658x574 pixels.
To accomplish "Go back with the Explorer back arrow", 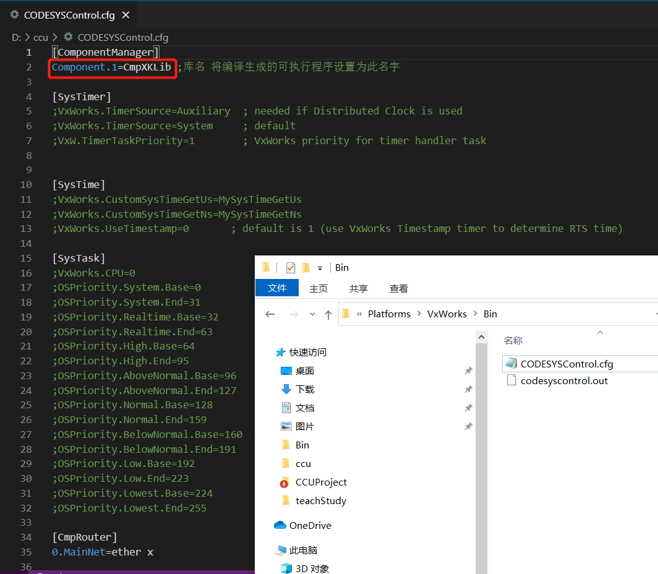I will pyautogui.click(x=270, y=314).
